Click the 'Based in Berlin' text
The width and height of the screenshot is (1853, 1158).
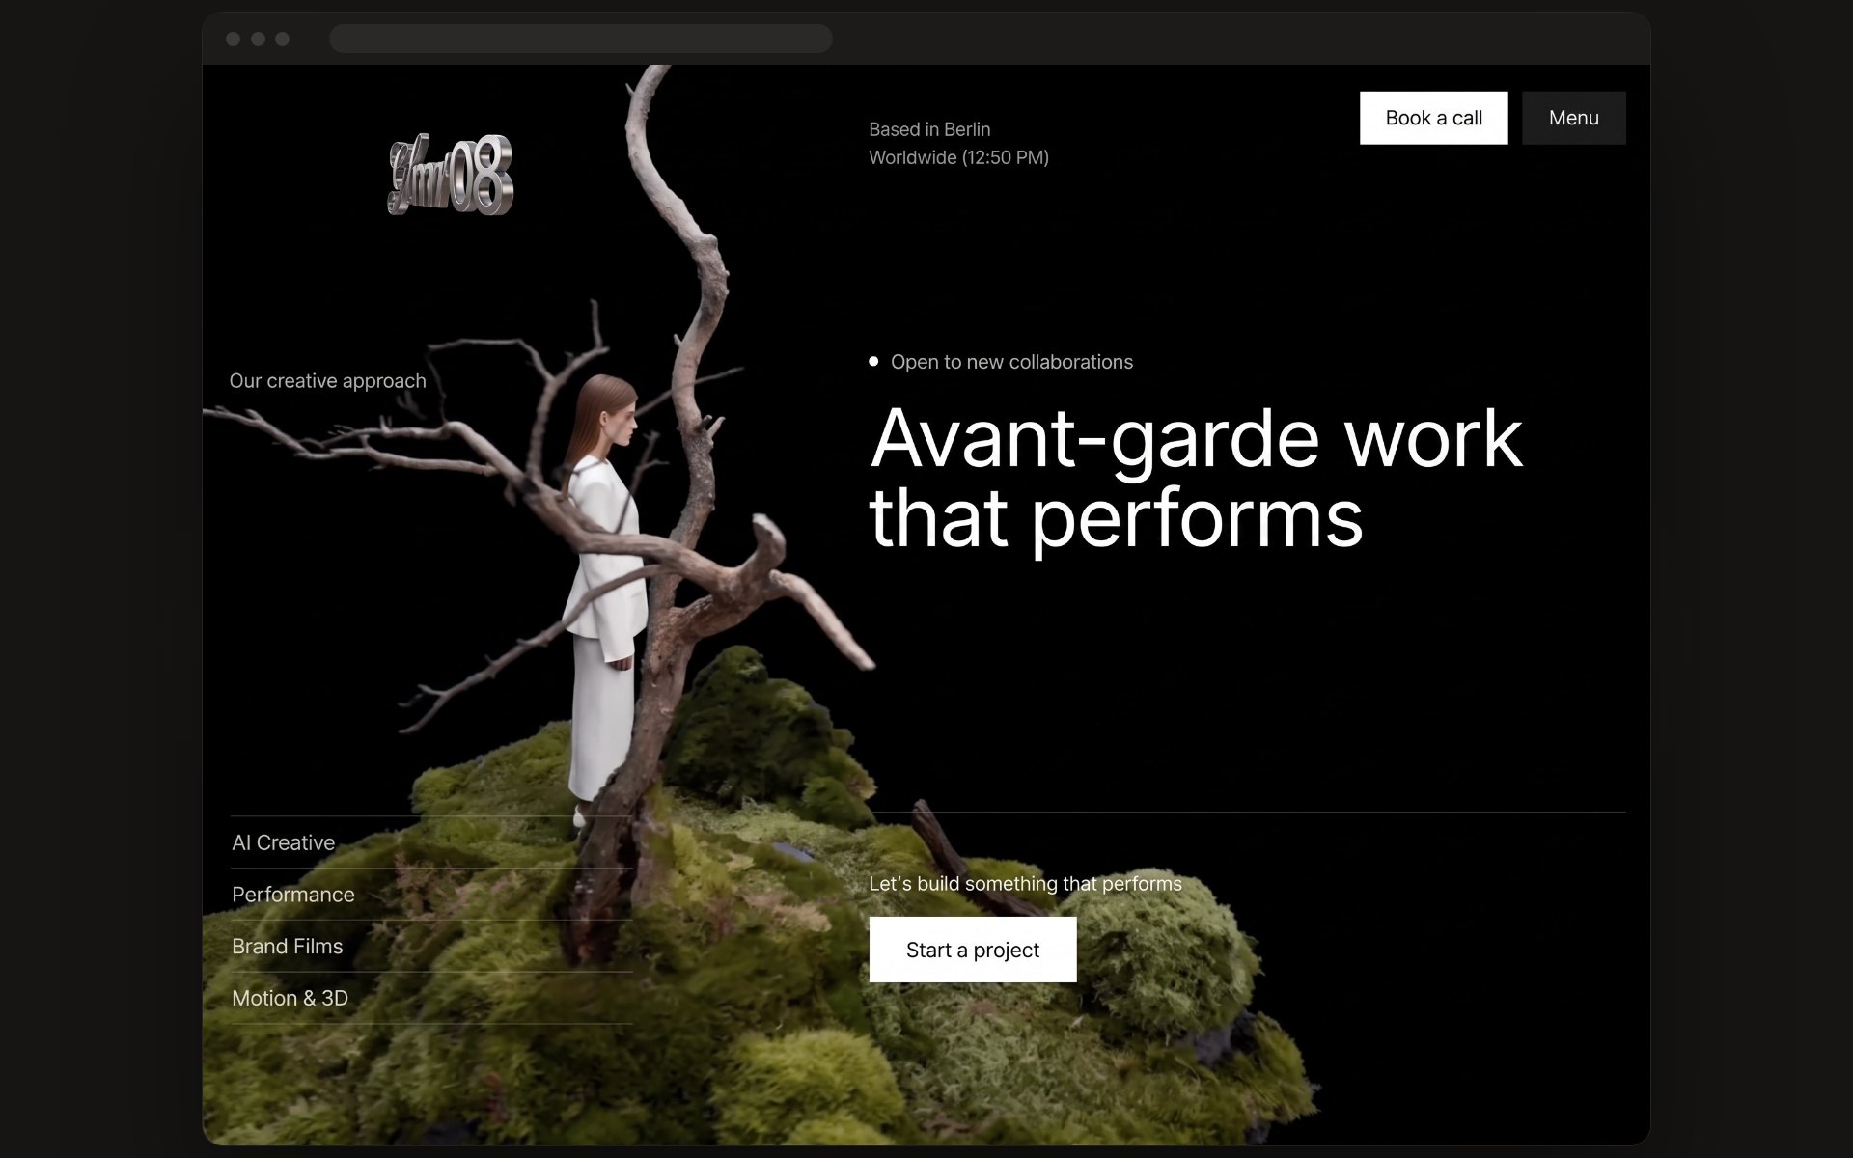tap(929, 129)
